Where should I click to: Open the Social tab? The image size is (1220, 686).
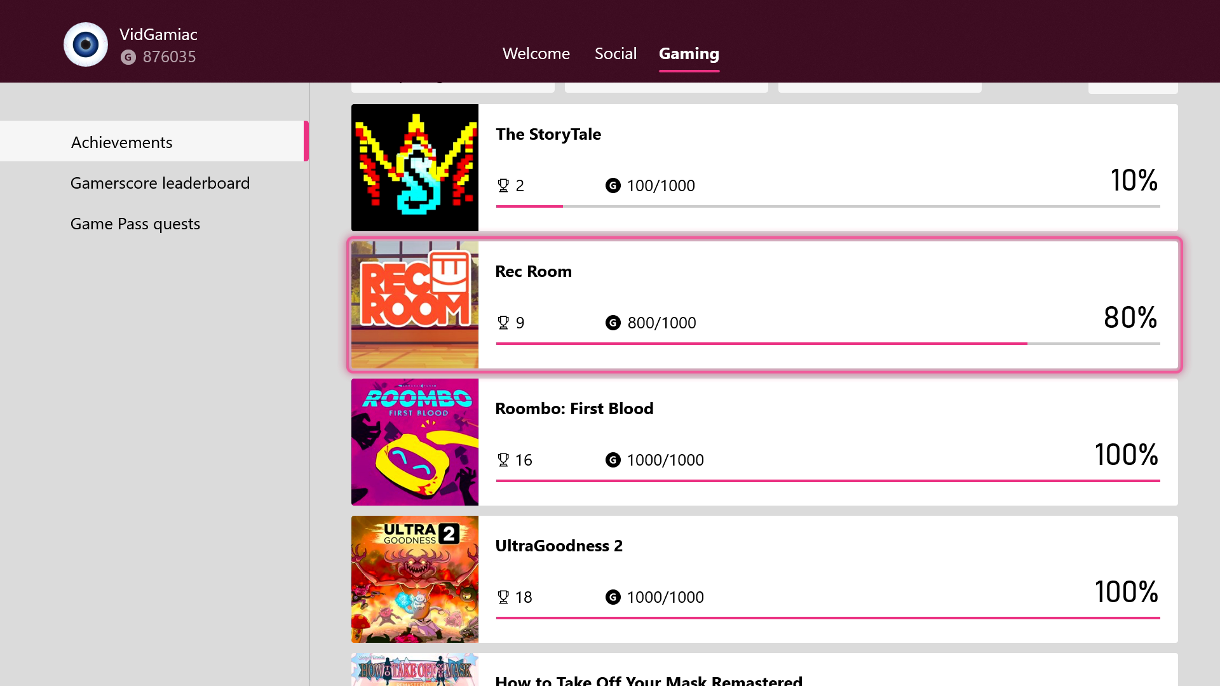[x=616, y=53]
